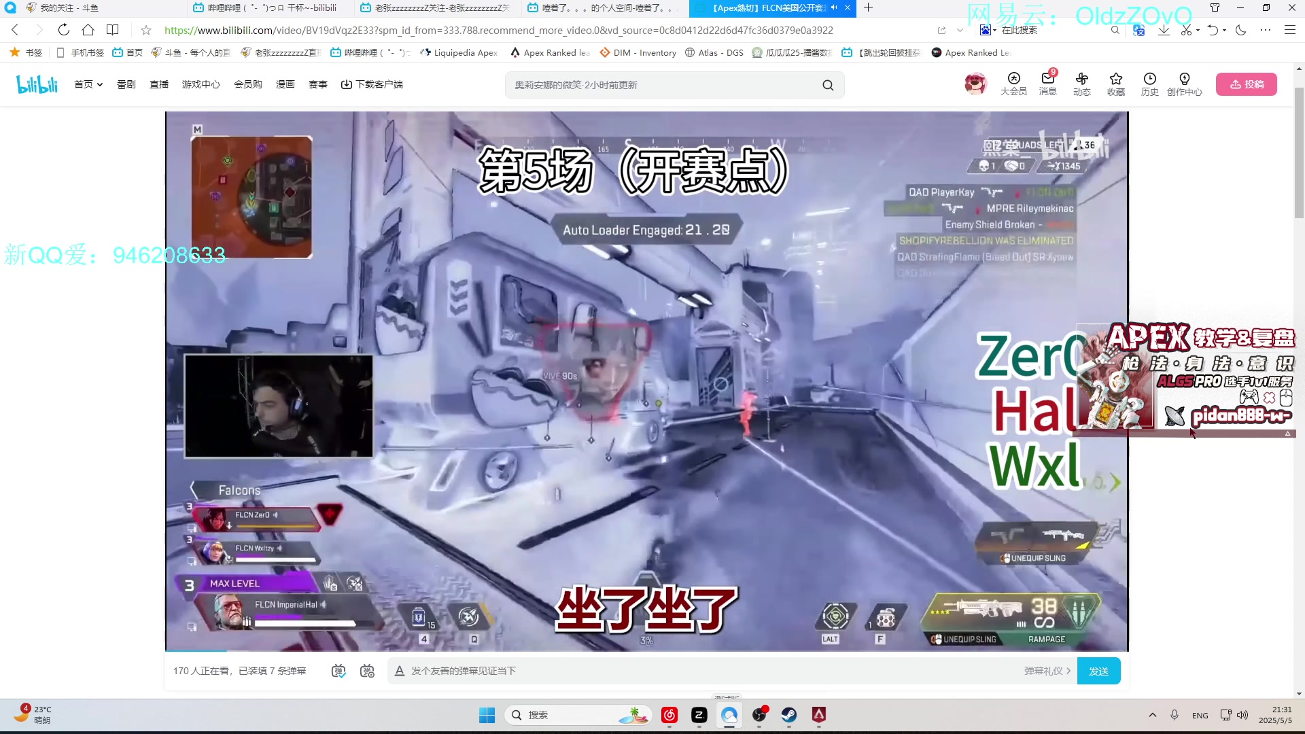Open the 动态 feed icon
1305x734 pixels.
click(x=1081, y=84)
